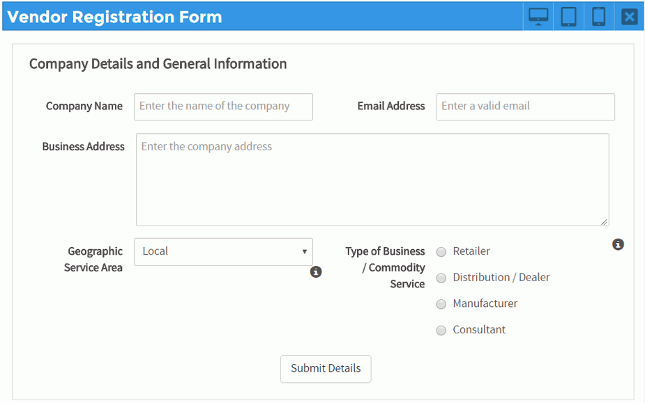Click the Vendor Registration Form title
This screenshot has width=645, height=403.
[x=114, y=17]
